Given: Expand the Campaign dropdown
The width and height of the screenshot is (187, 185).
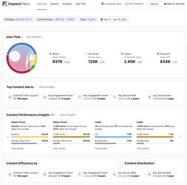Looking at the screenshot, I should point(18,19).
